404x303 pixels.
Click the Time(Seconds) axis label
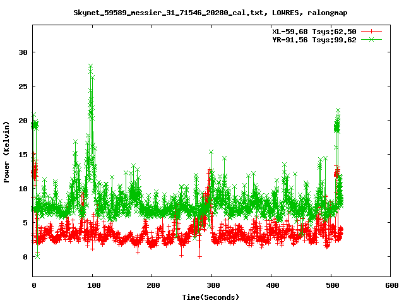click(x=211, y=297)
